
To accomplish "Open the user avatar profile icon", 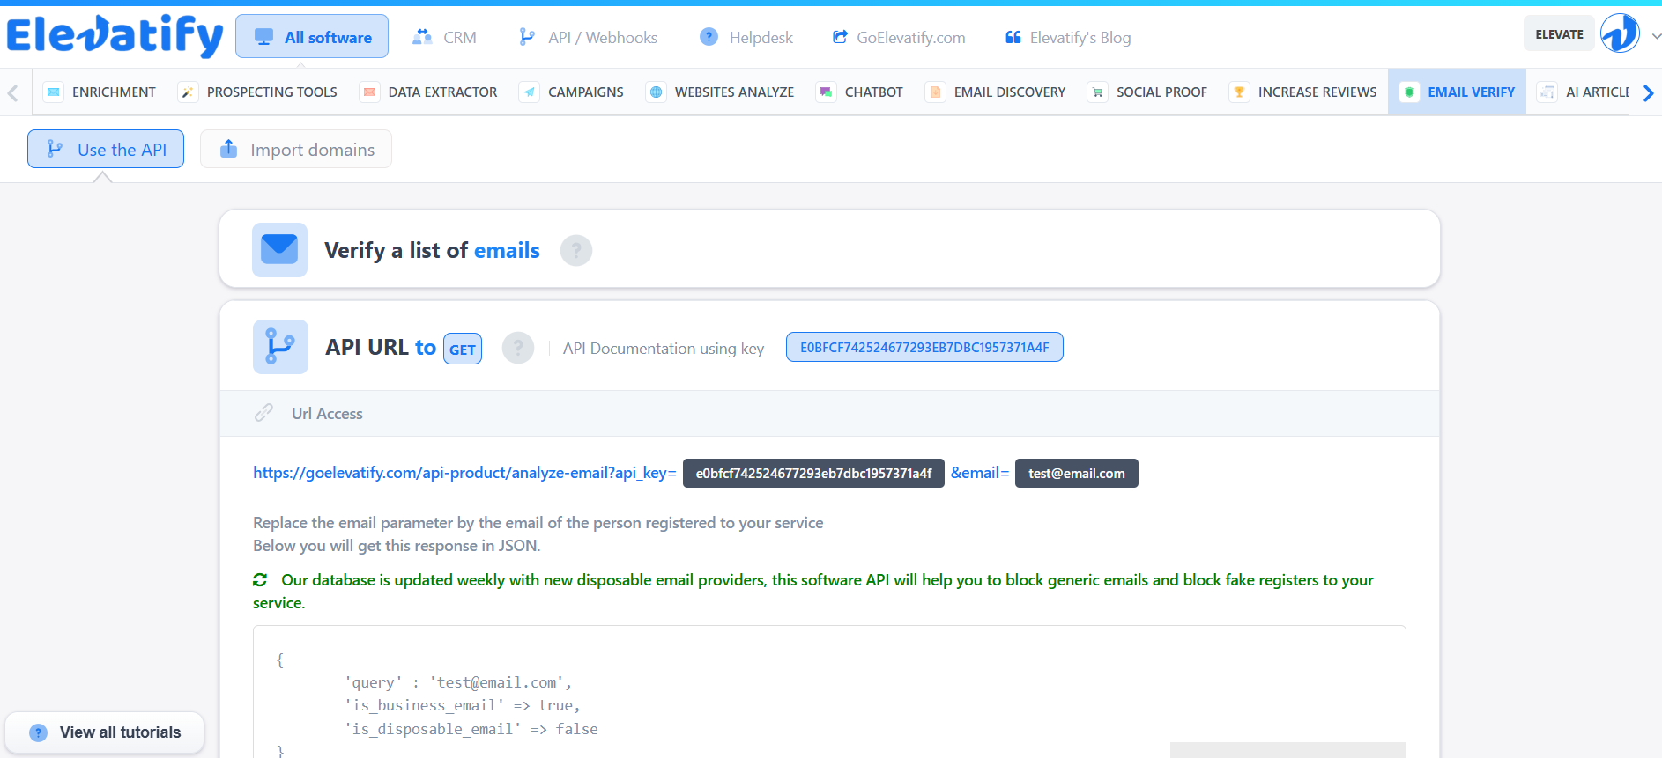I will tap(1620, 34).
